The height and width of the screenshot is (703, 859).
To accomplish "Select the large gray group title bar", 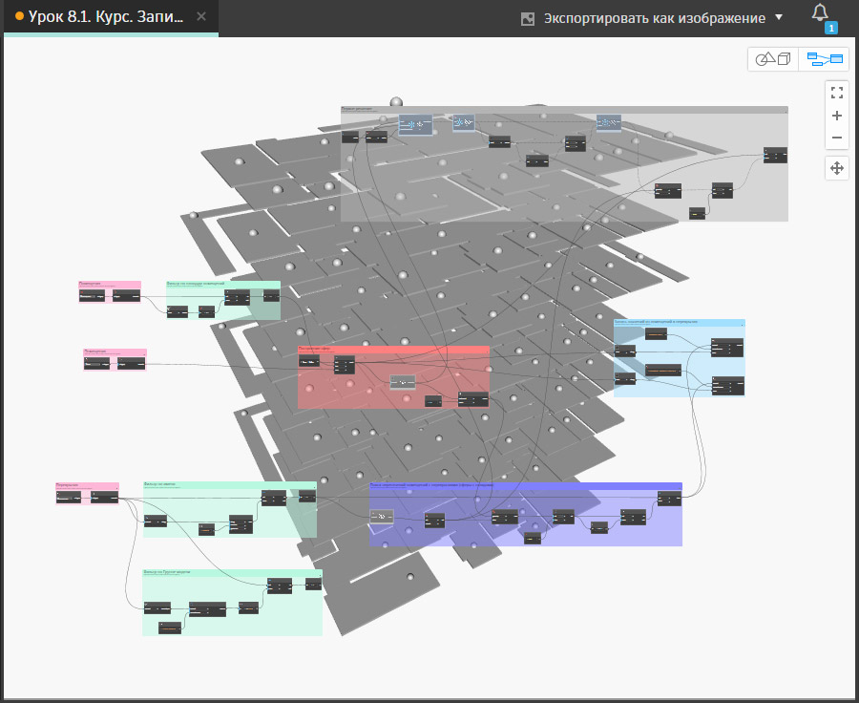I will (563, 110).
